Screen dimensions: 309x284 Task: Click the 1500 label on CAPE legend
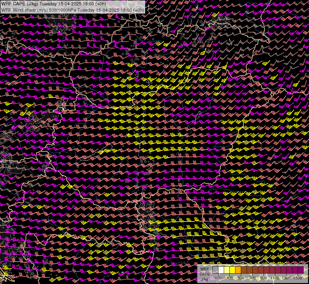298,278
